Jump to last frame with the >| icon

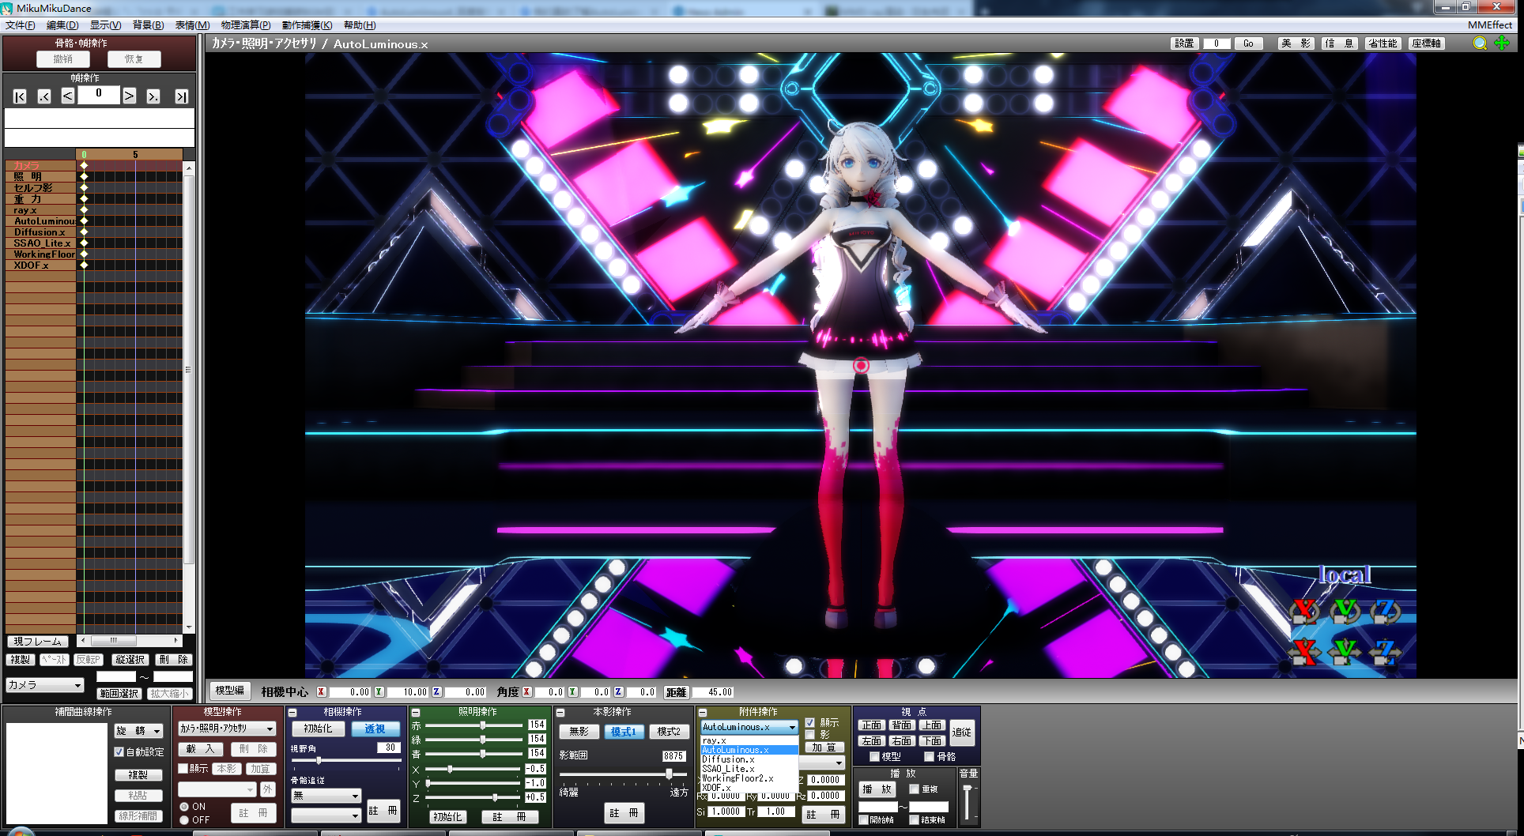click(x=181, y=96)
